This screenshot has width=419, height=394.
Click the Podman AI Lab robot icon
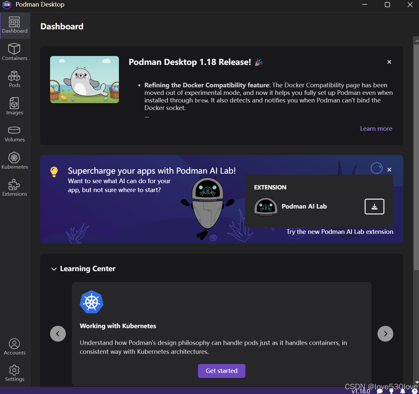[x=266, y=207]
